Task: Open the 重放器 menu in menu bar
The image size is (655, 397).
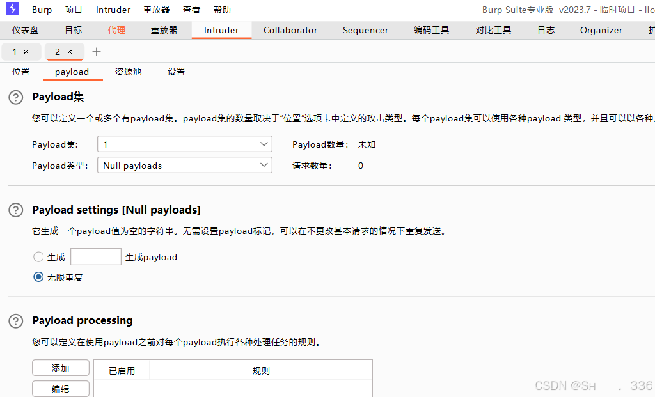Action: (157, 10)
